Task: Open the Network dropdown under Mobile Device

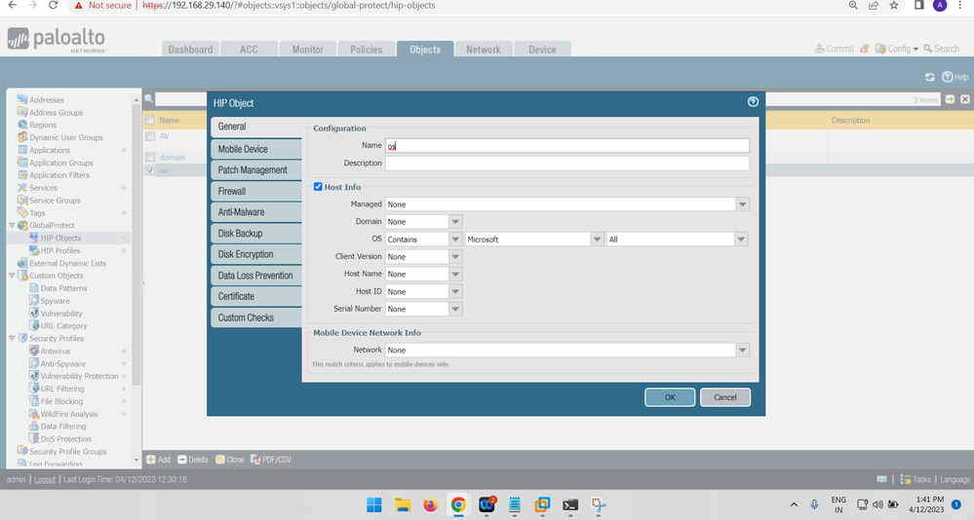Action: tap(743, 350)
